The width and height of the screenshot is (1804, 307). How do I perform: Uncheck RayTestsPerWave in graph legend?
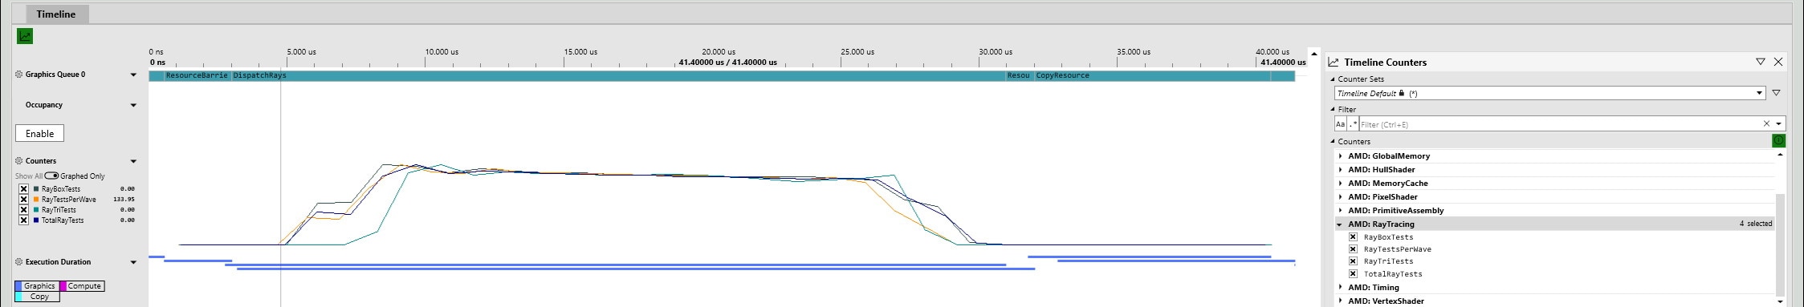click(23, 200)
